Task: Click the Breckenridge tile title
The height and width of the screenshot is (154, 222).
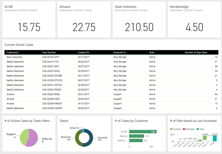Action: point(179,7)
